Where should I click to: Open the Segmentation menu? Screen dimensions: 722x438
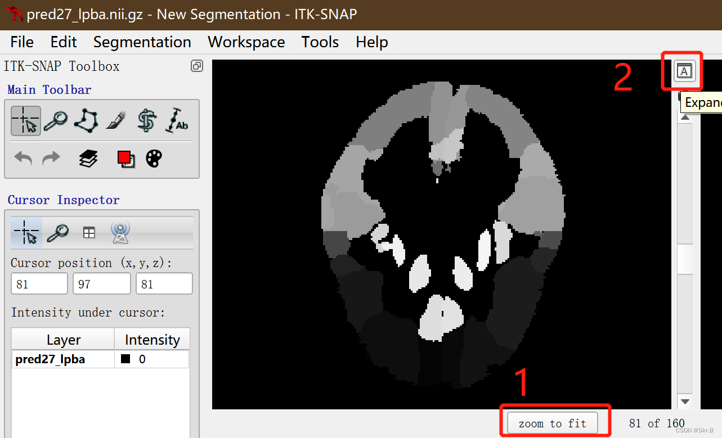tap(142, 42)
